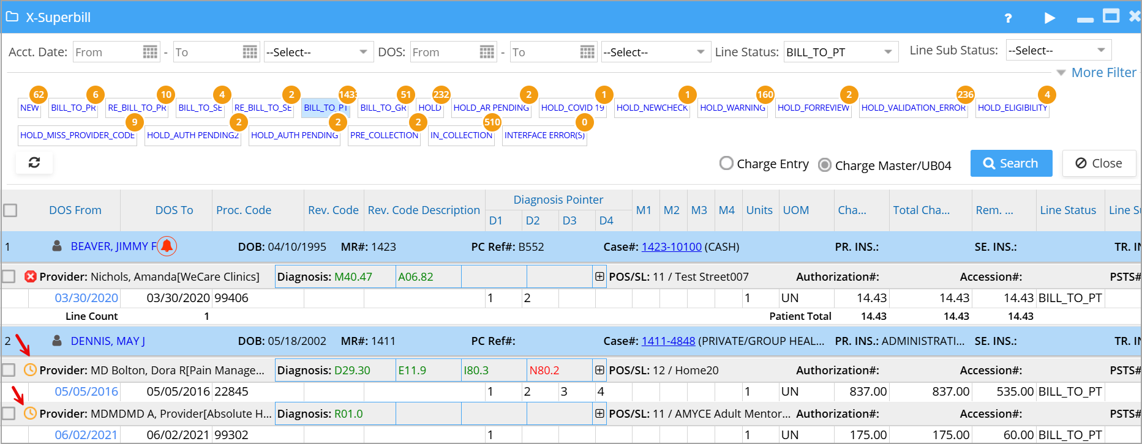Open the Line Status dropdown
The width and height of the screenshot is (1142, 444).
pos(841,52)
